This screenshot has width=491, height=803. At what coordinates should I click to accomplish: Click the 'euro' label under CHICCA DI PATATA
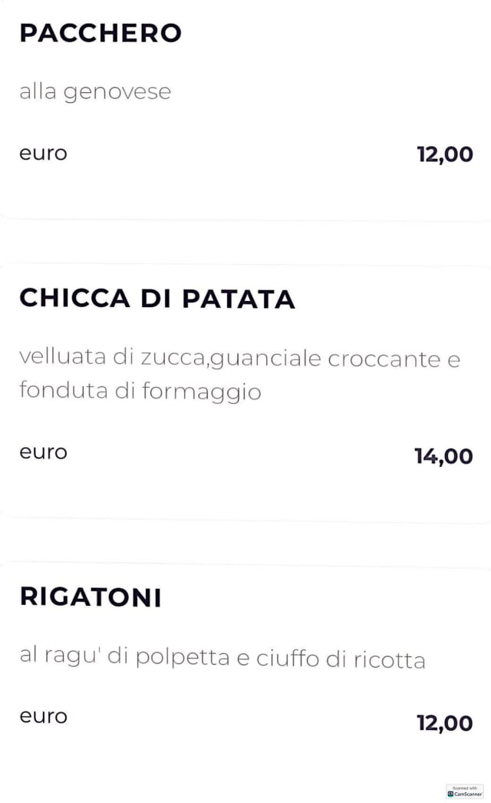point(43,452)
